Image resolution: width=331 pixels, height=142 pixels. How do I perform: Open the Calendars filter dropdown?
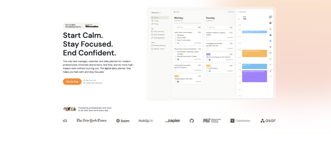[x=242, y=12]
